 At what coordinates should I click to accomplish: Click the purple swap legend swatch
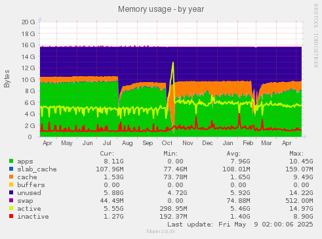pyautogui.click(x=11, y=200)
